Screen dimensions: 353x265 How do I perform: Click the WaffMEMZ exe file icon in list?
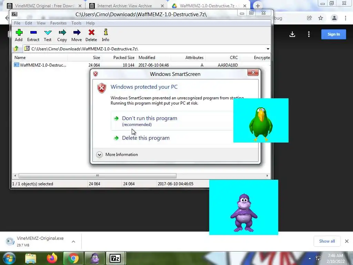click(x=17, y=65)
